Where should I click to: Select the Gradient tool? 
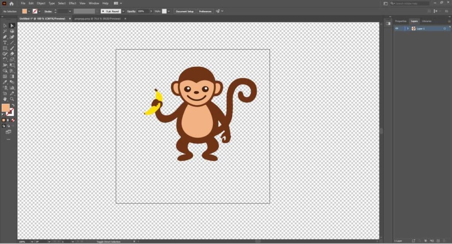[12, 76]
